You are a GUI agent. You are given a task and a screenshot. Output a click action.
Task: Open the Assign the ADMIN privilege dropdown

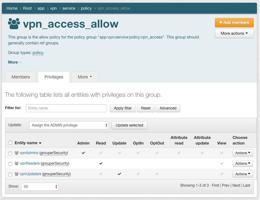(69, 125)
